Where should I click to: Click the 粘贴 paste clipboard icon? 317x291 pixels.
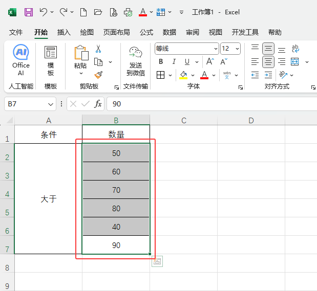[81, 53]
